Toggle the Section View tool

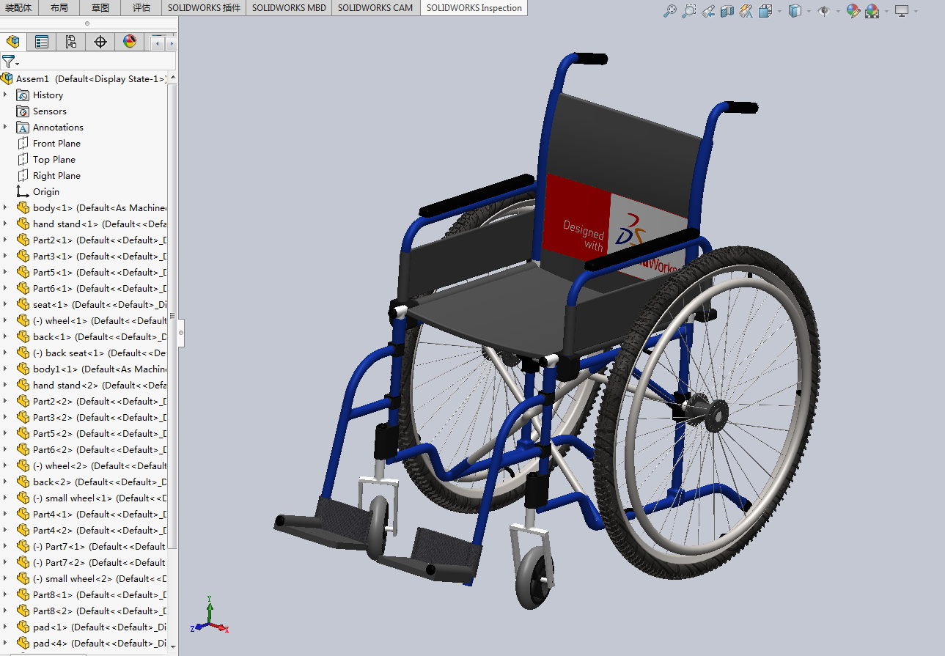coord(727,11)
